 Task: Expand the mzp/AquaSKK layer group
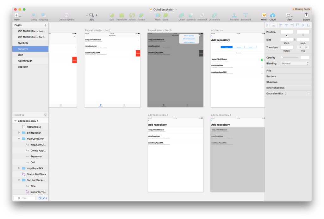[x=19, y=168]
